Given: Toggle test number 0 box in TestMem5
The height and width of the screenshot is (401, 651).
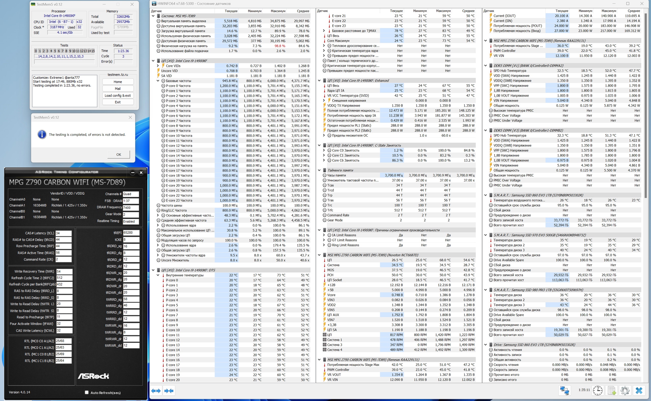Looking at the screenshot, I should 36,51.
